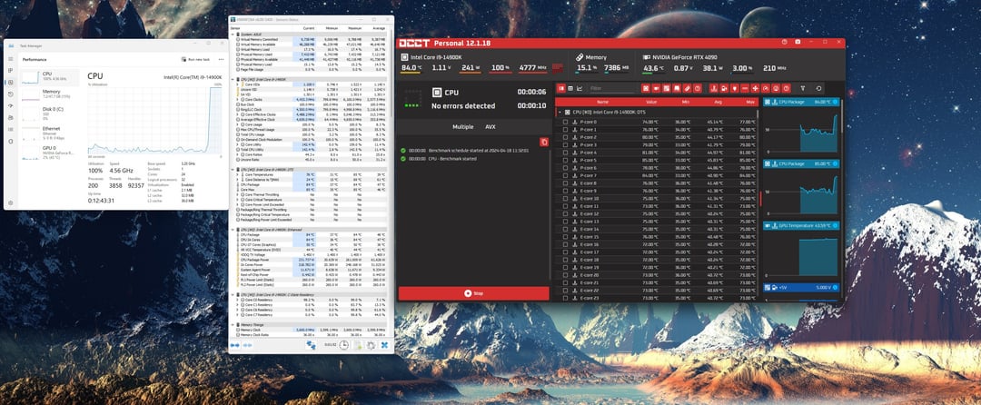Click OCCT Filter input field
This screenshot has width=981, height=405.
click(x=612, y=89)
